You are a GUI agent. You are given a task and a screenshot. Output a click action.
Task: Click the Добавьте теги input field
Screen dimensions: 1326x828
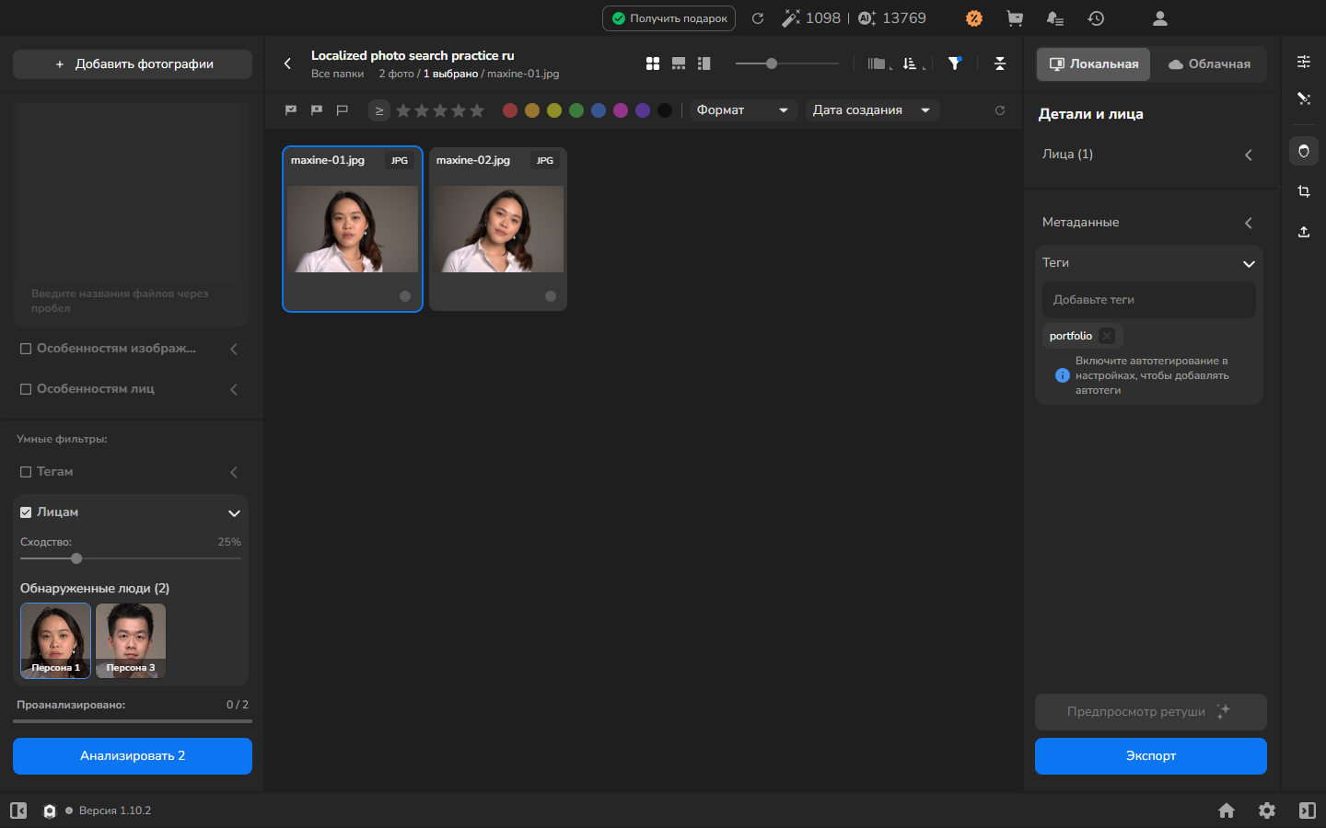pos(1149,300)
